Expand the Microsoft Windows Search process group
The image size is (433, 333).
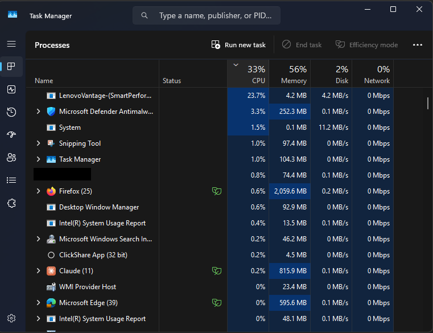click(38, 239)
